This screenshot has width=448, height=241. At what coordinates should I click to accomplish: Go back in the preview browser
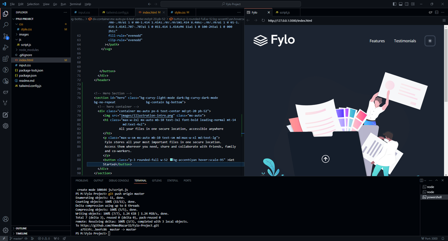coord(249,21)
